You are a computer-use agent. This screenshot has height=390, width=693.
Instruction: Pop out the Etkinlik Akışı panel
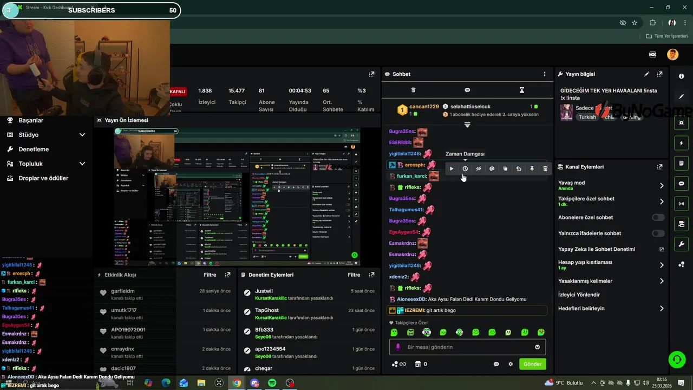228,275
